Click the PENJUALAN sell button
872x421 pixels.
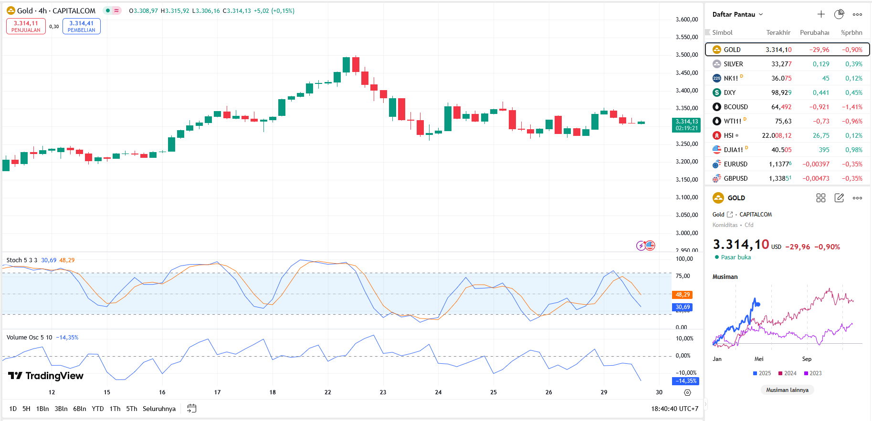26,26
